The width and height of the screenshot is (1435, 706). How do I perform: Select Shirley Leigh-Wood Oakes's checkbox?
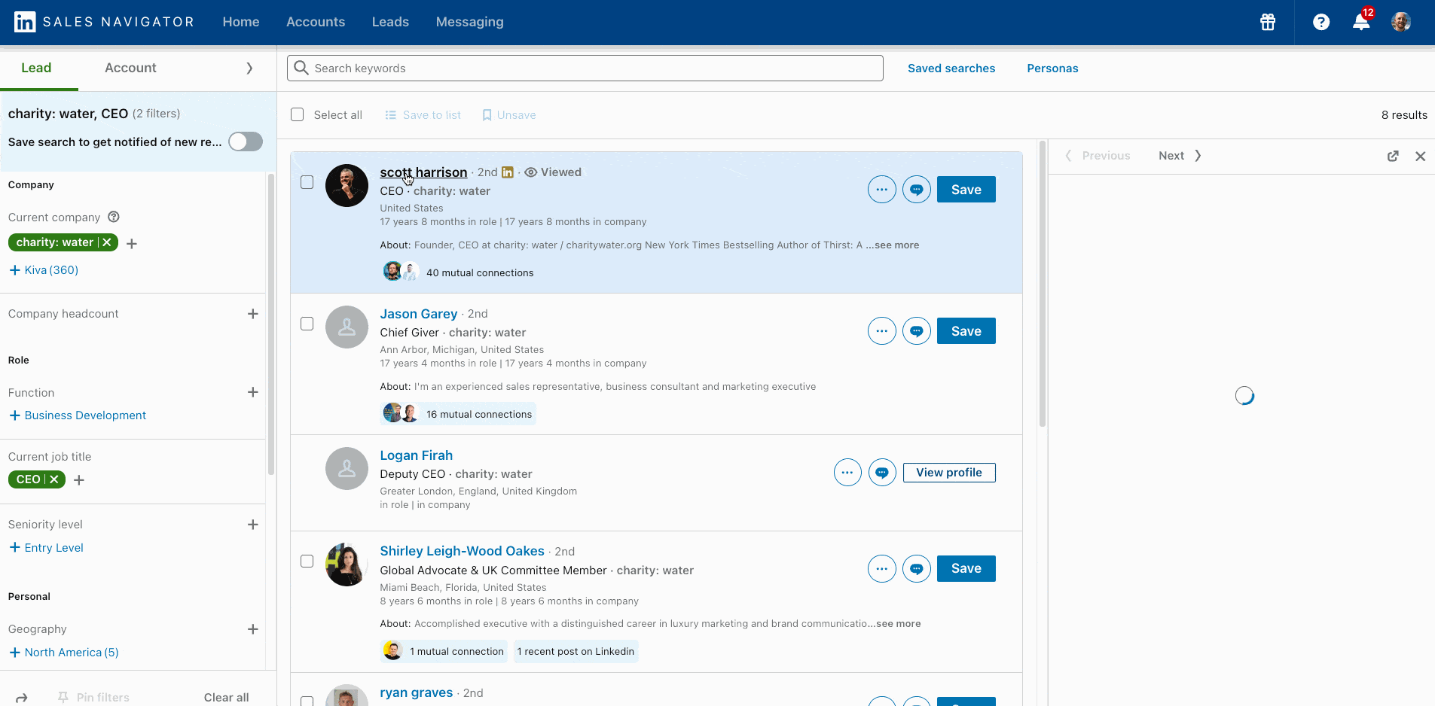tap(307, 561)
